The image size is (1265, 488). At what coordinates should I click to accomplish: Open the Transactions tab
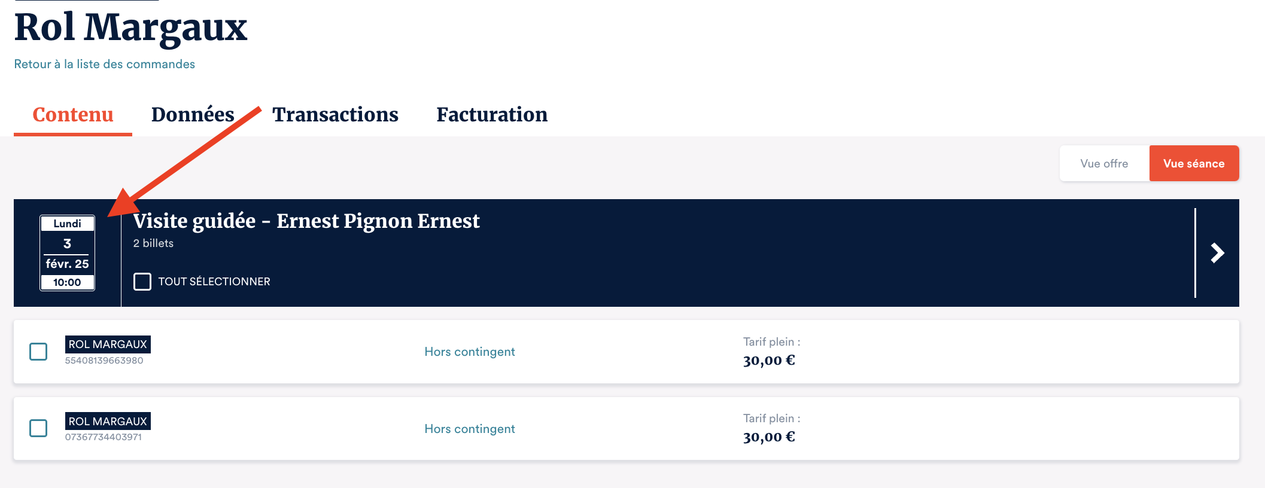point(335,114)
